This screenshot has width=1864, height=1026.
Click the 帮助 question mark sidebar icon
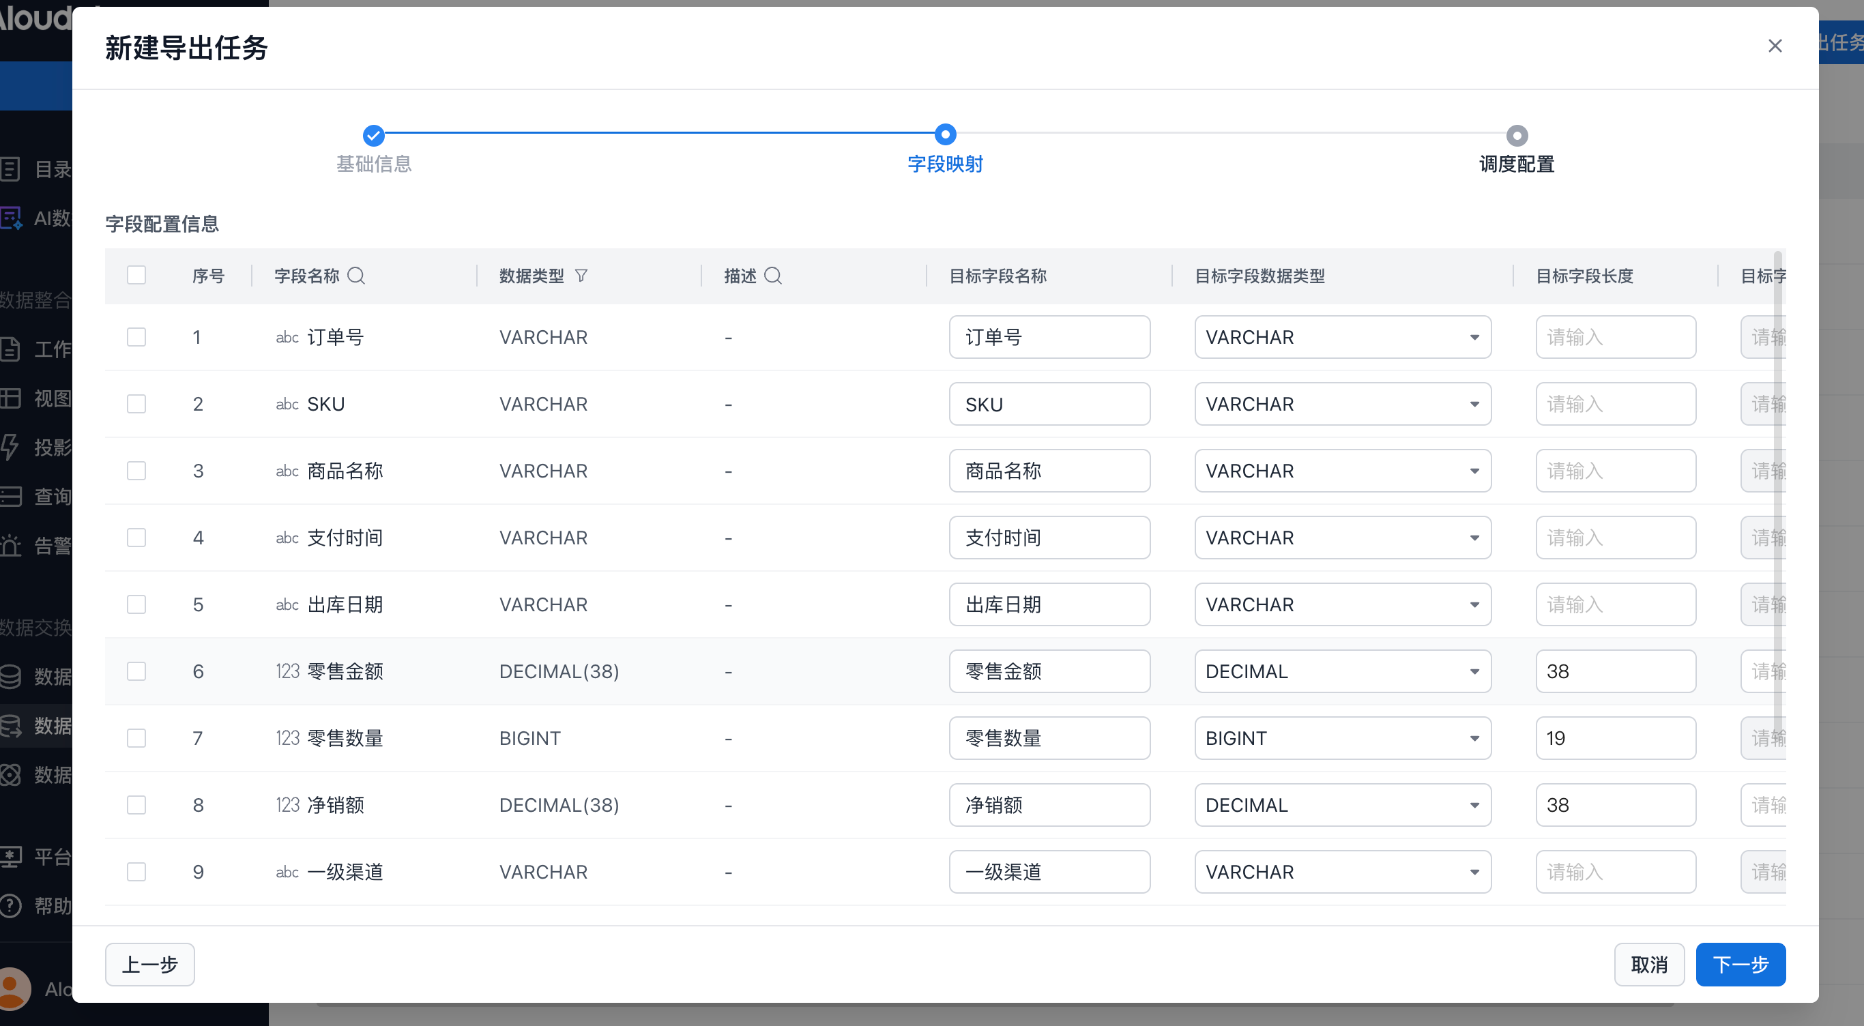[10, 905]
